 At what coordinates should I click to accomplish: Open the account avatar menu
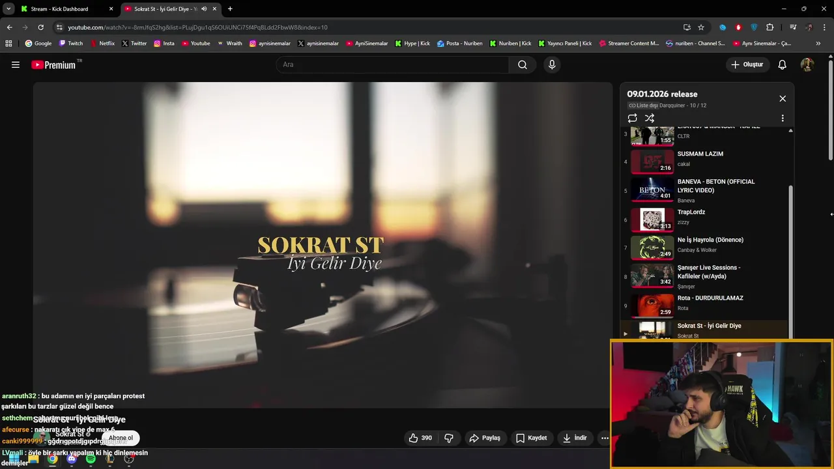tap(807, 64)
